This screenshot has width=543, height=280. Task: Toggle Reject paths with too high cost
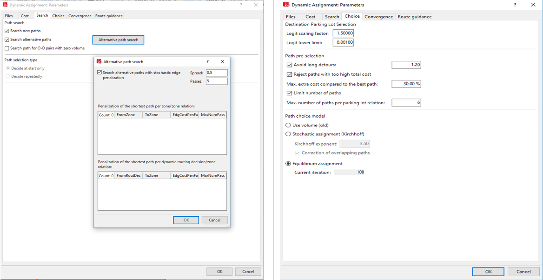(x=290, y=74)
